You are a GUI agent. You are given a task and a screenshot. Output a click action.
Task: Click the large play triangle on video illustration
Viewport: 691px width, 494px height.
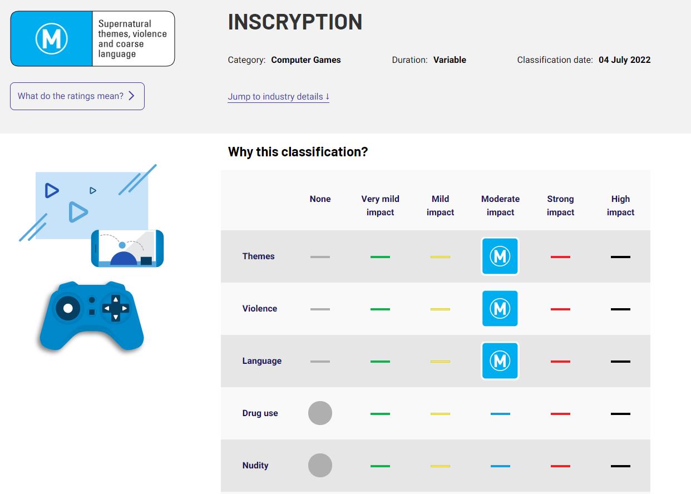click(x=78, y=212)
